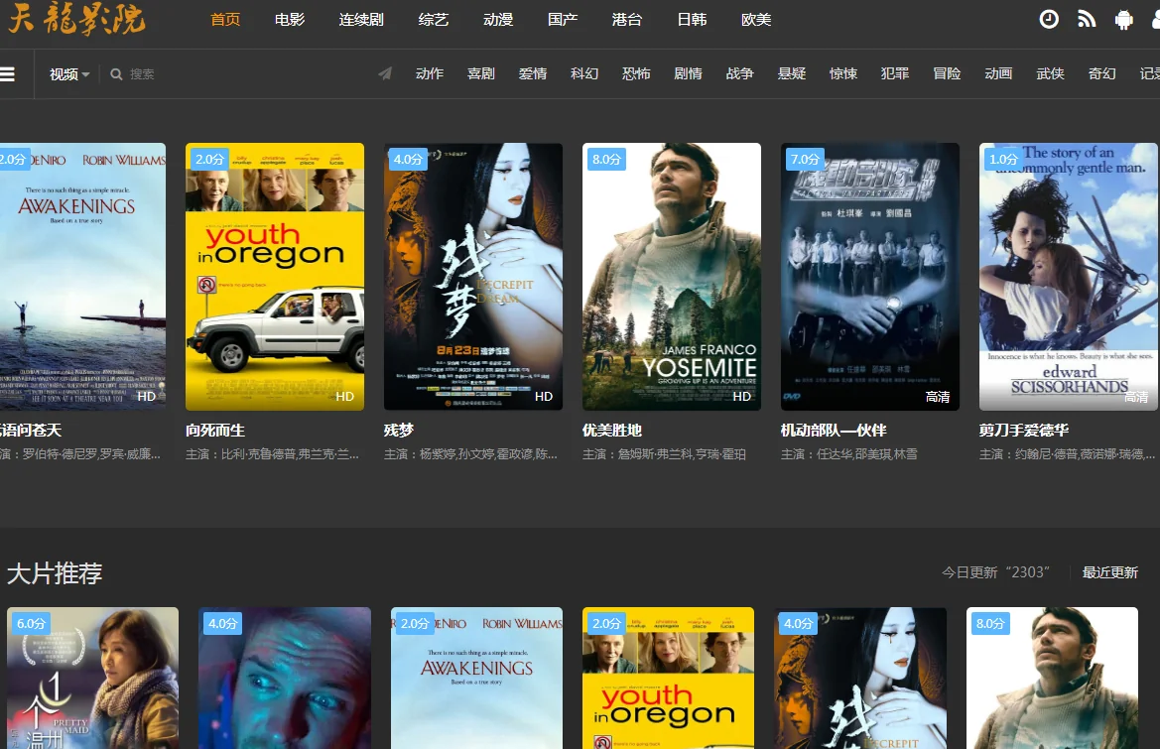Expand the 视频 search type dropdown

69,74
